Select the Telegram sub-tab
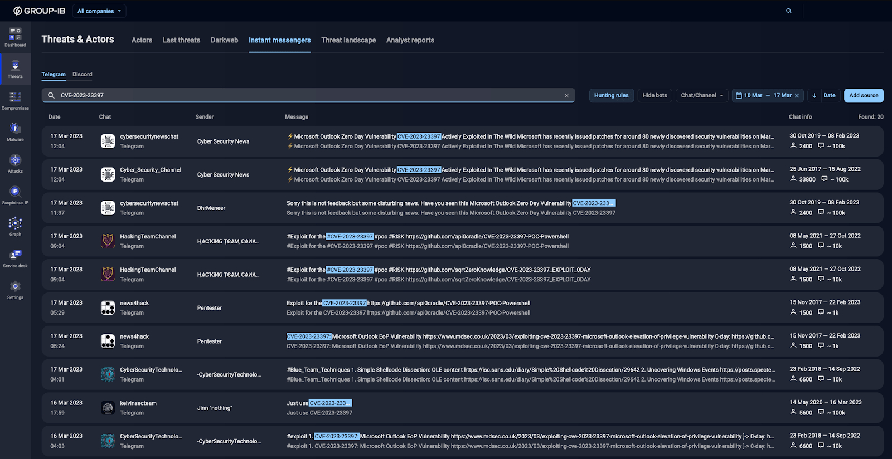The image size is (892, 459). [x=54, y=74]
